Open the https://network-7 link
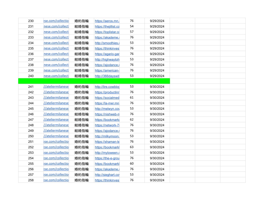264x204 pixels. (107, 125)
